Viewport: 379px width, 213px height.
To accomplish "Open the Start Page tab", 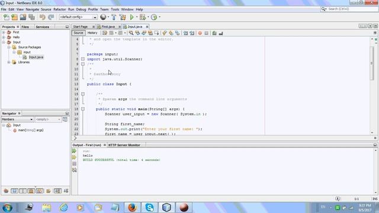I will point(81,27).
